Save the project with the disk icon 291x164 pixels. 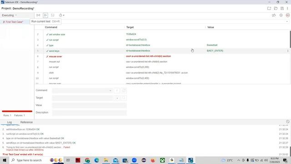click(x=282, y=8)
